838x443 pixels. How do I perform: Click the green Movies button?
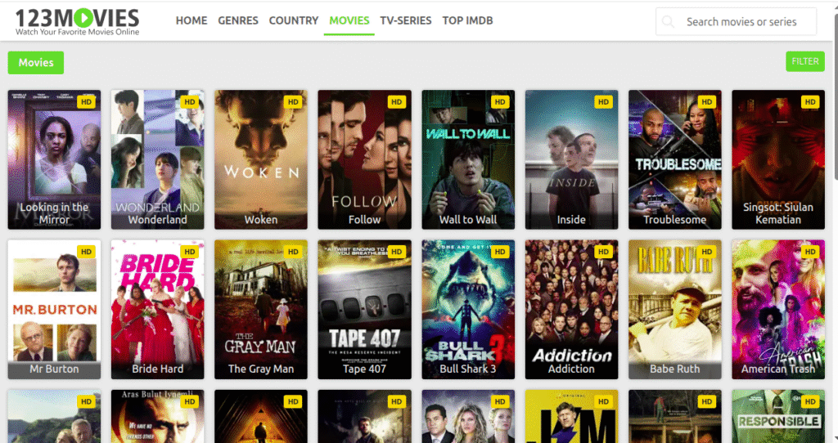pyautogui.click(x=36, y=62)
